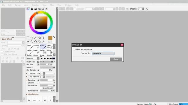Viewport: 188px width, 105px height.
Task: Open the Simple Circle shape dropdown
Action: (44, 73)
